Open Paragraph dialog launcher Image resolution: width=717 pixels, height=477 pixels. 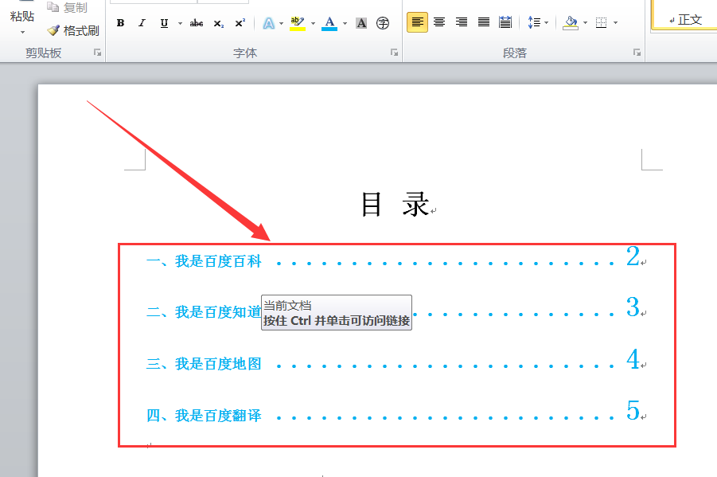(x=637, y=53)
